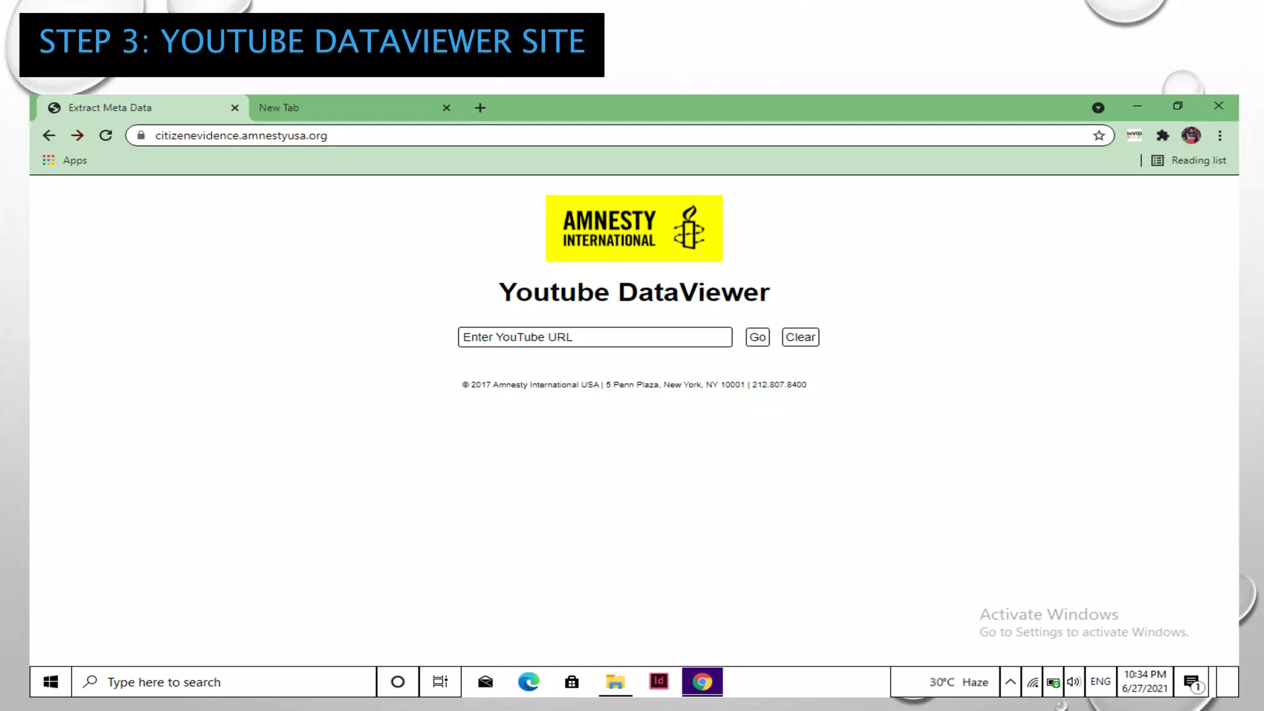Open a new tab with plus button

pos(480,108)
